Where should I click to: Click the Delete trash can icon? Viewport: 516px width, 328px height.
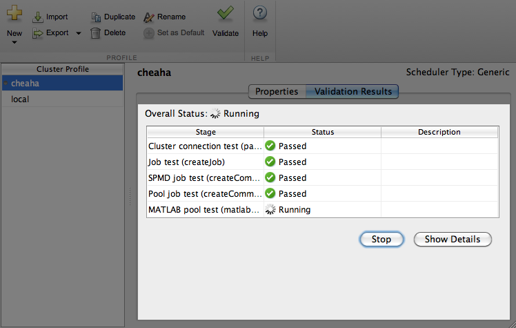tap(96, 33)
